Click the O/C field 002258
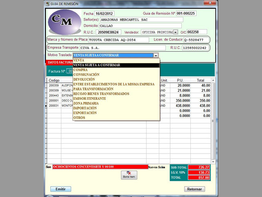The height and width of the screenshot is (197, 262). tap(197, 32)
